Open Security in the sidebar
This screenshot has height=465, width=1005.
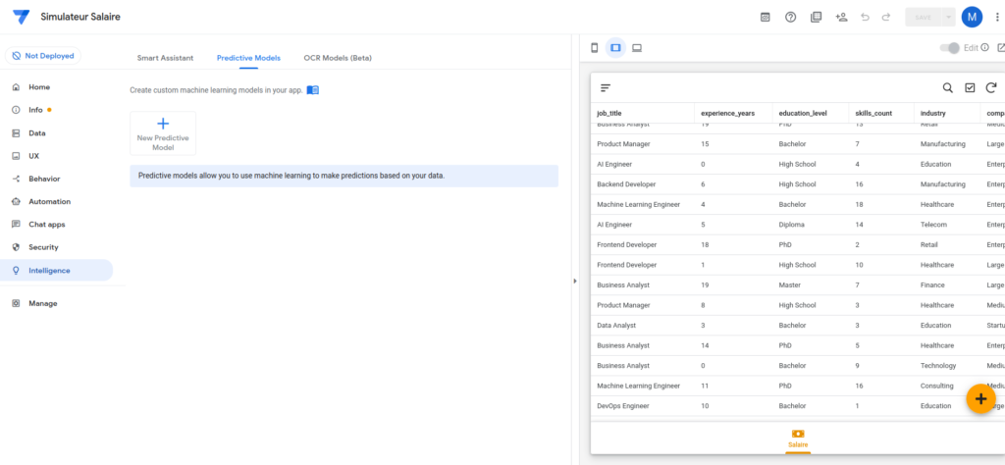click(x=56, y=247)
